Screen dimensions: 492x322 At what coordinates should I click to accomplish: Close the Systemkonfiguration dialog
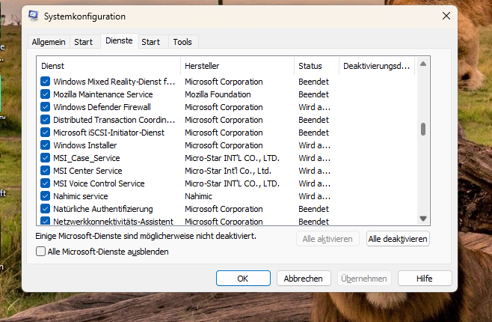coord(446,16)
